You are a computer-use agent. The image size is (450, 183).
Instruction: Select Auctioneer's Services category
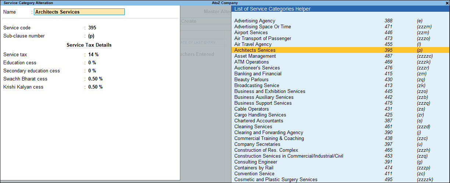click(x=340, y=68)
